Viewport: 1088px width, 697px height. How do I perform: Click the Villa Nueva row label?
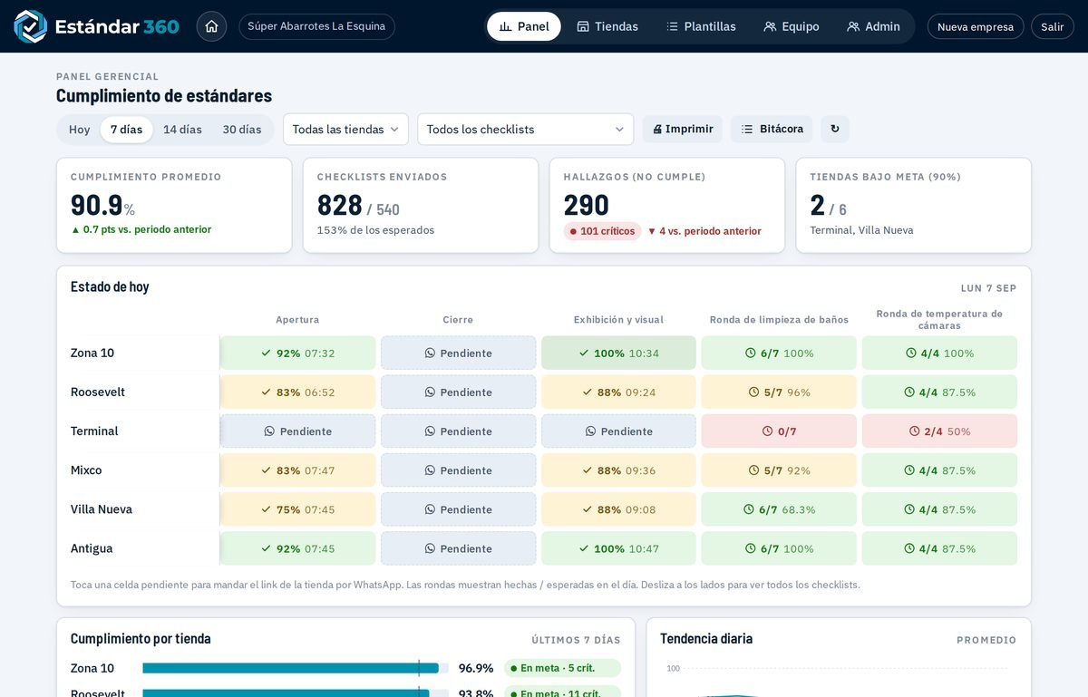[x=102, y=509]
